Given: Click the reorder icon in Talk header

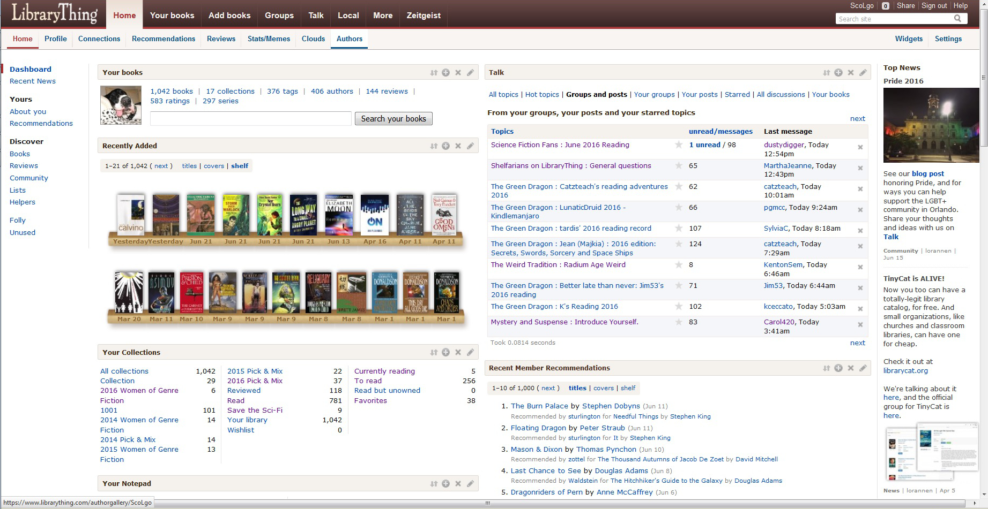Looking at the screenshot, I should 826,73.
